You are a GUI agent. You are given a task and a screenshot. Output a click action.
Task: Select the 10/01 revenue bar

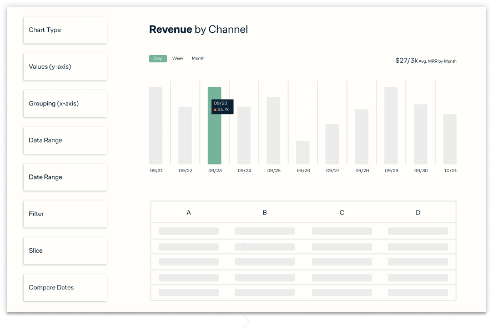(x=450, y=139)
